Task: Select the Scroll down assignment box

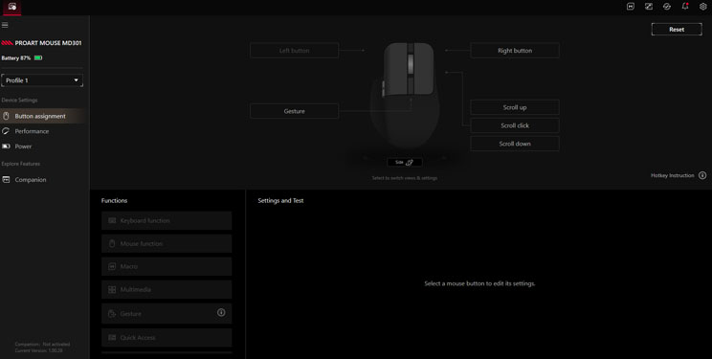Action: coord(515,144)
